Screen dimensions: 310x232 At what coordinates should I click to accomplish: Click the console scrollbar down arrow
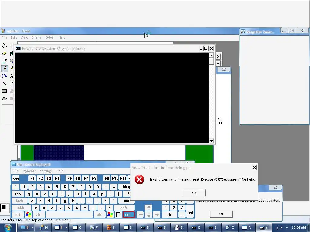pyautogui.click(x=211, y=141)
